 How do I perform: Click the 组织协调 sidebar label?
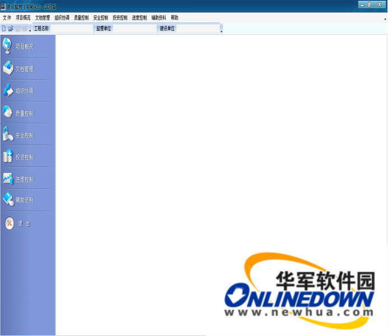[x=25, y=91]
